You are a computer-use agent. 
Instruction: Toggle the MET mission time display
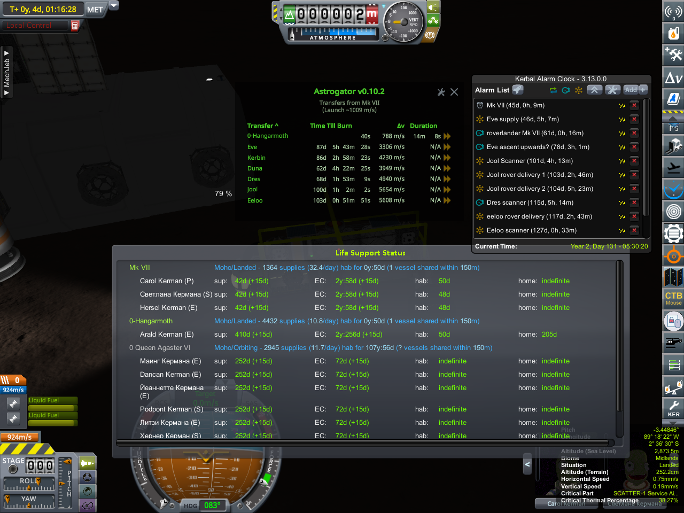click(95, 10)
